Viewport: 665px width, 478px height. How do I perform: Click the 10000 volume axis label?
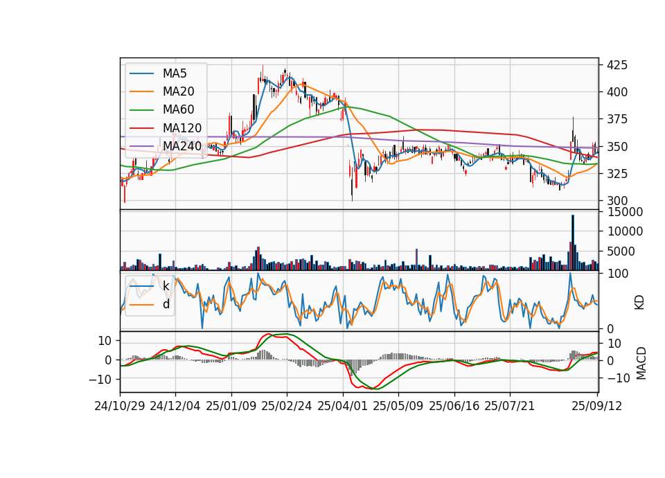coord(625,231)
